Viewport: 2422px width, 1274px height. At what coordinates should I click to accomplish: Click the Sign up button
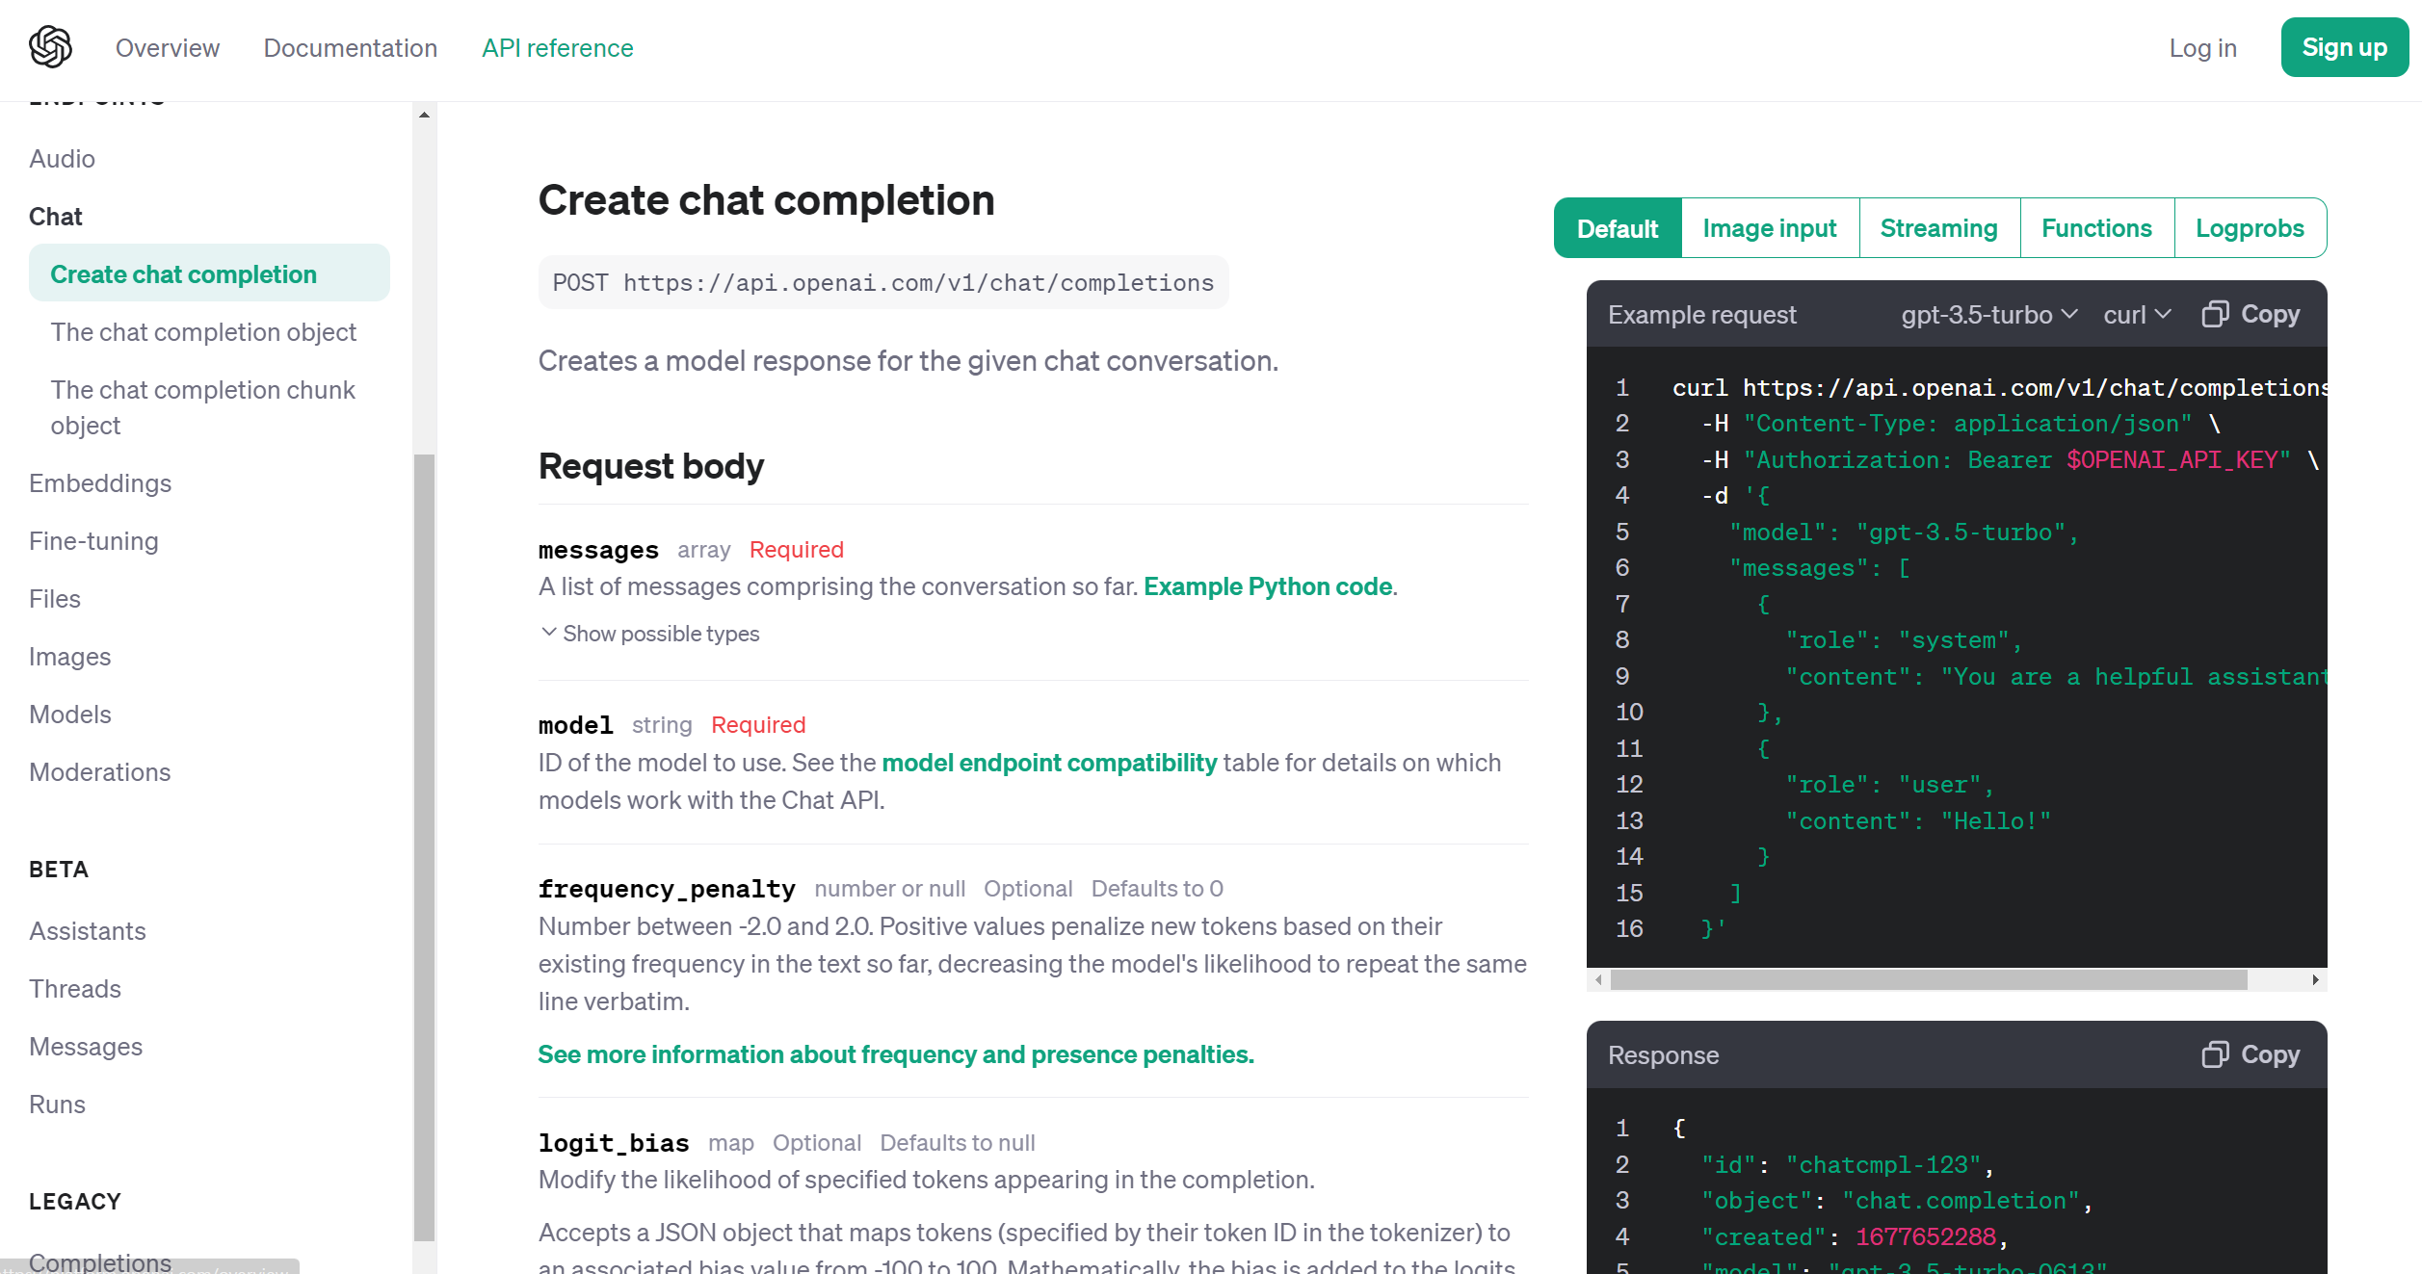2344,47
